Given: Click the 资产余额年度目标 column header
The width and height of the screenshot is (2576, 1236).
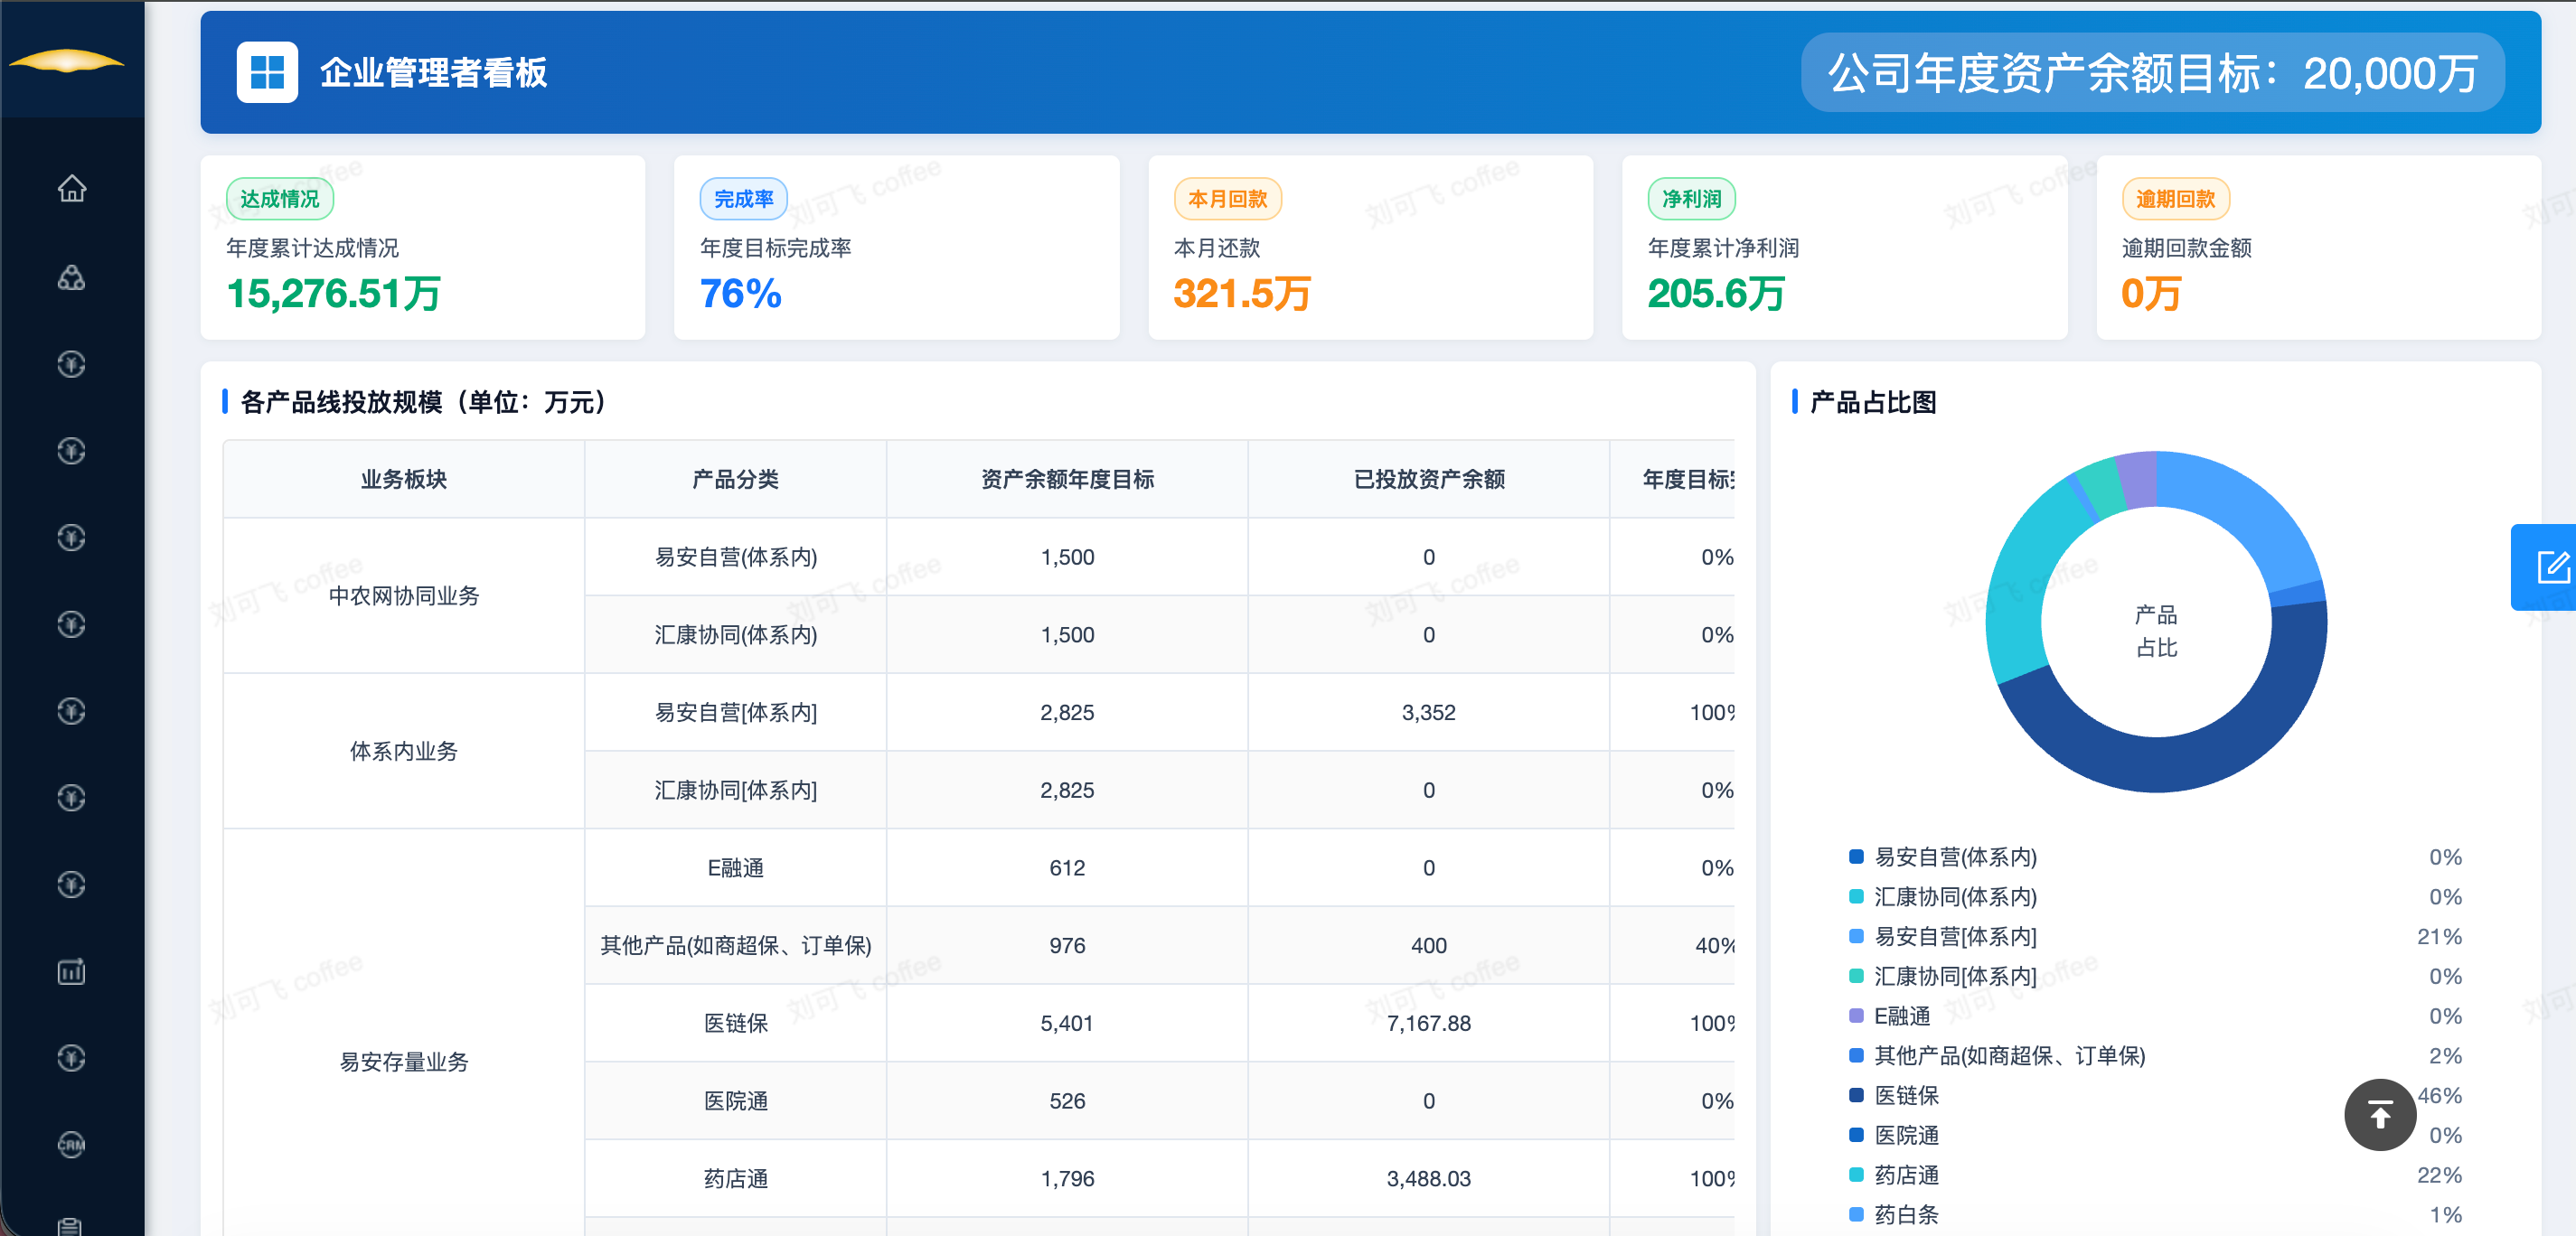Looking at the screenshot, I should click(x=1067, y=479).
